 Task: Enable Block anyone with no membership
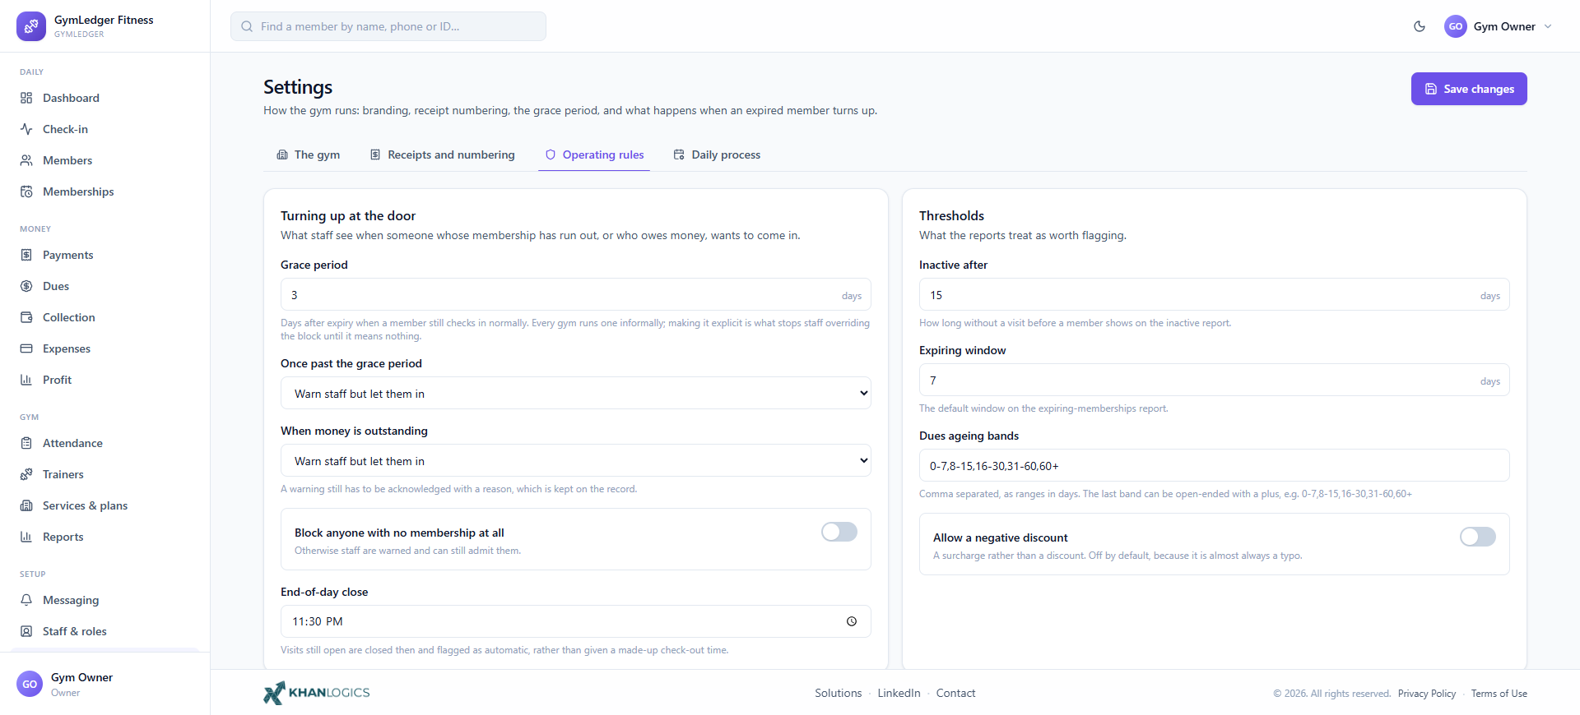tap(839, 532)
